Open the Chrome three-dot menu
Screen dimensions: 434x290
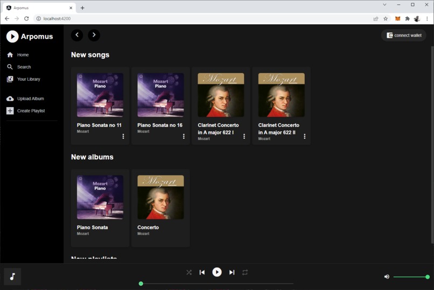click(x=427, y=19)
